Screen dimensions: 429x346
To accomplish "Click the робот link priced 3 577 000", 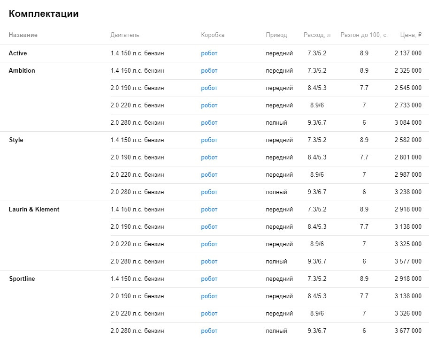I will (209, 262).
